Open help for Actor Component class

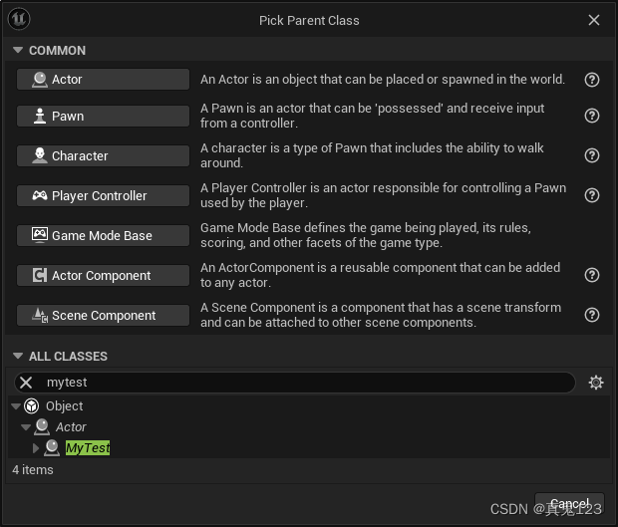tap(592, 275)
